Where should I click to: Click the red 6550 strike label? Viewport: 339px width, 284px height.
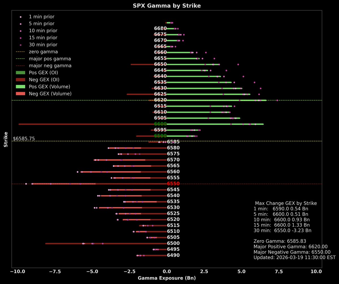[x=173, y=184]
